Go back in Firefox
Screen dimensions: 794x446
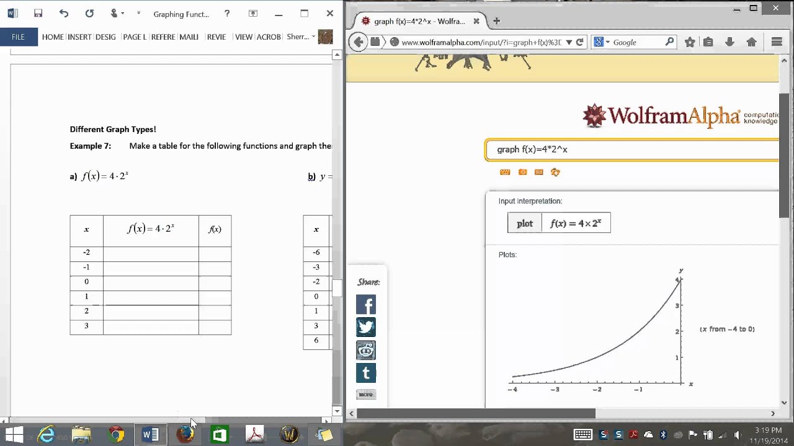[x=358, y=42]
